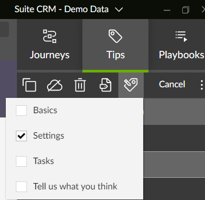Check the Basics checkbox

21,111
